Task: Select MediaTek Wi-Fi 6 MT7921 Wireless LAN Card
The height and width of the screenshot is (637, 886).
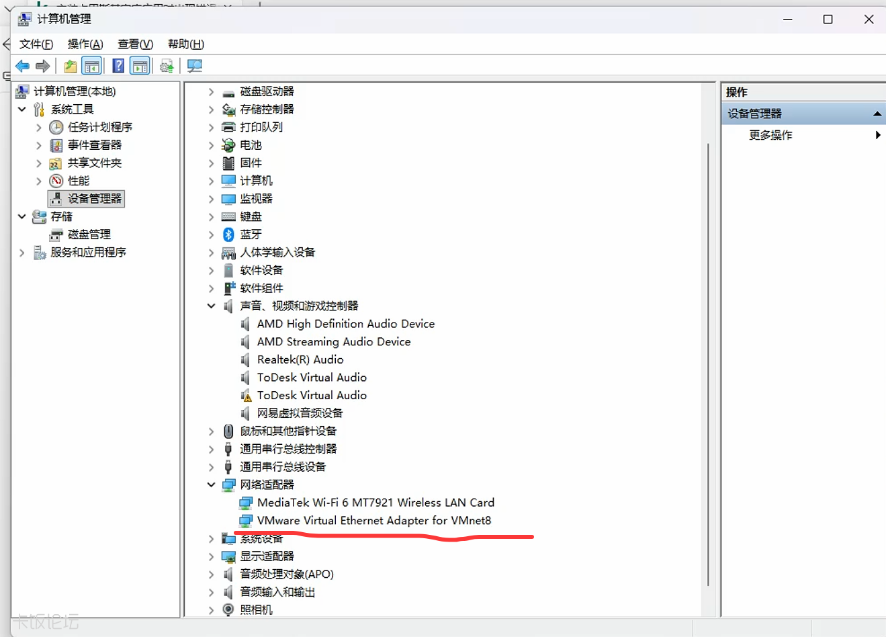Action: tap(375, 503)
